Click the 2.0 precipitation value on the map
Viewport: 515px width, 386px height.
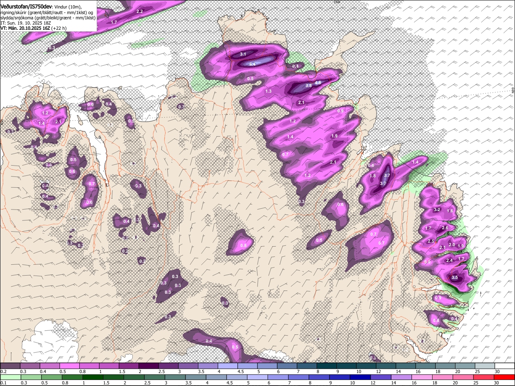tap(452, 245)
